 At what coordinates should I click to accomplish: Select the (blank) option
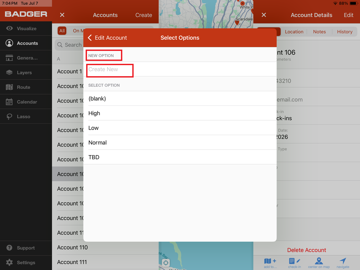tap(180, 99)
